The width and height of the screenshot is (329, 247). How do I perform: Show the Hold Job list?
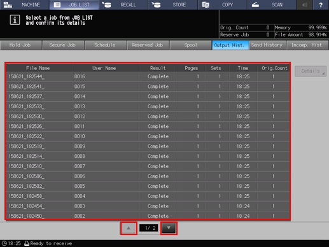(x=21, y=45)
